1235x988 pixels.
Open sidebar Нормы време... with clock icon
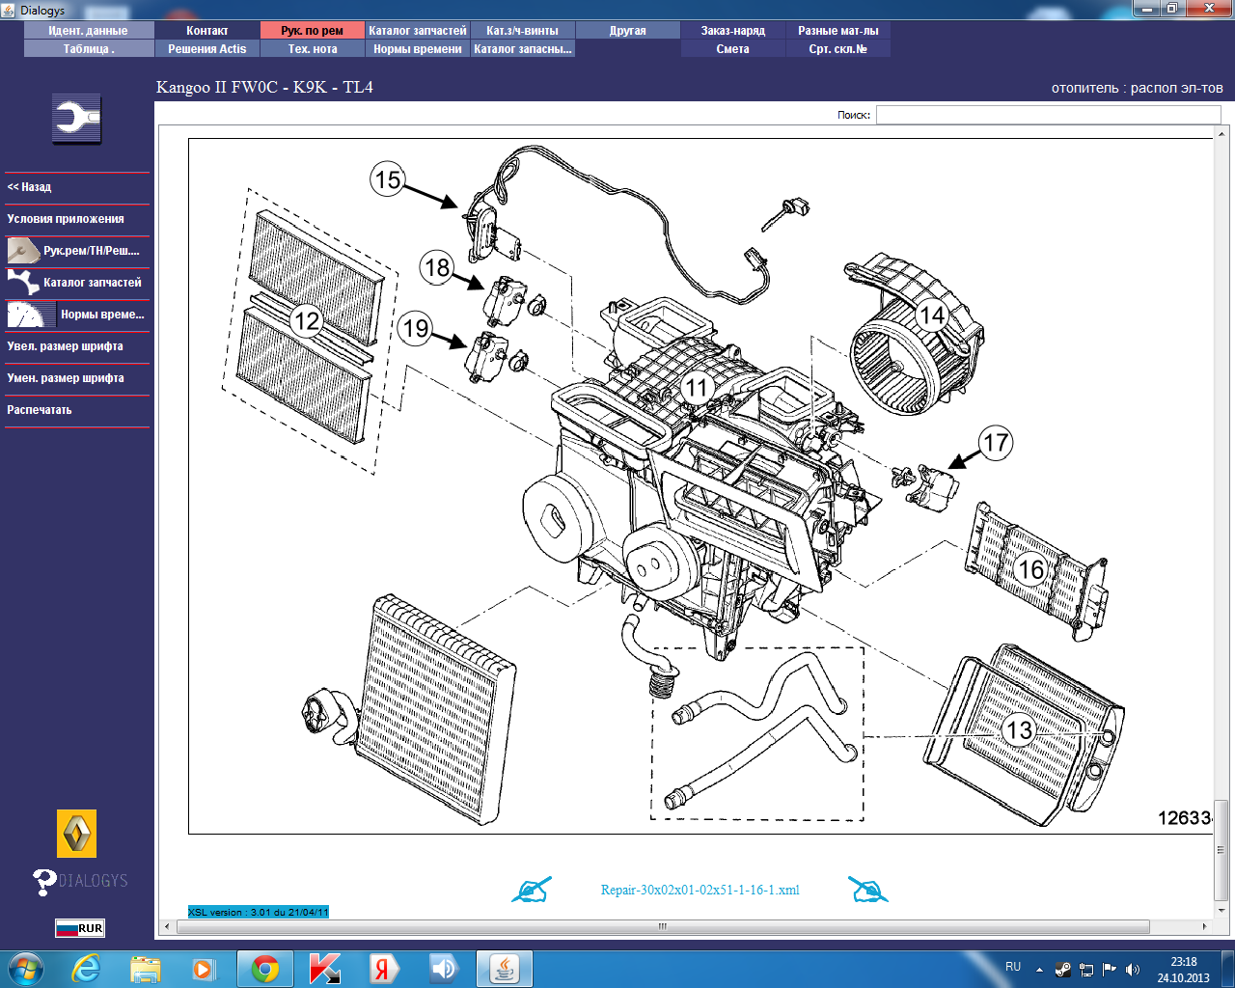click(x=77, y=315)
